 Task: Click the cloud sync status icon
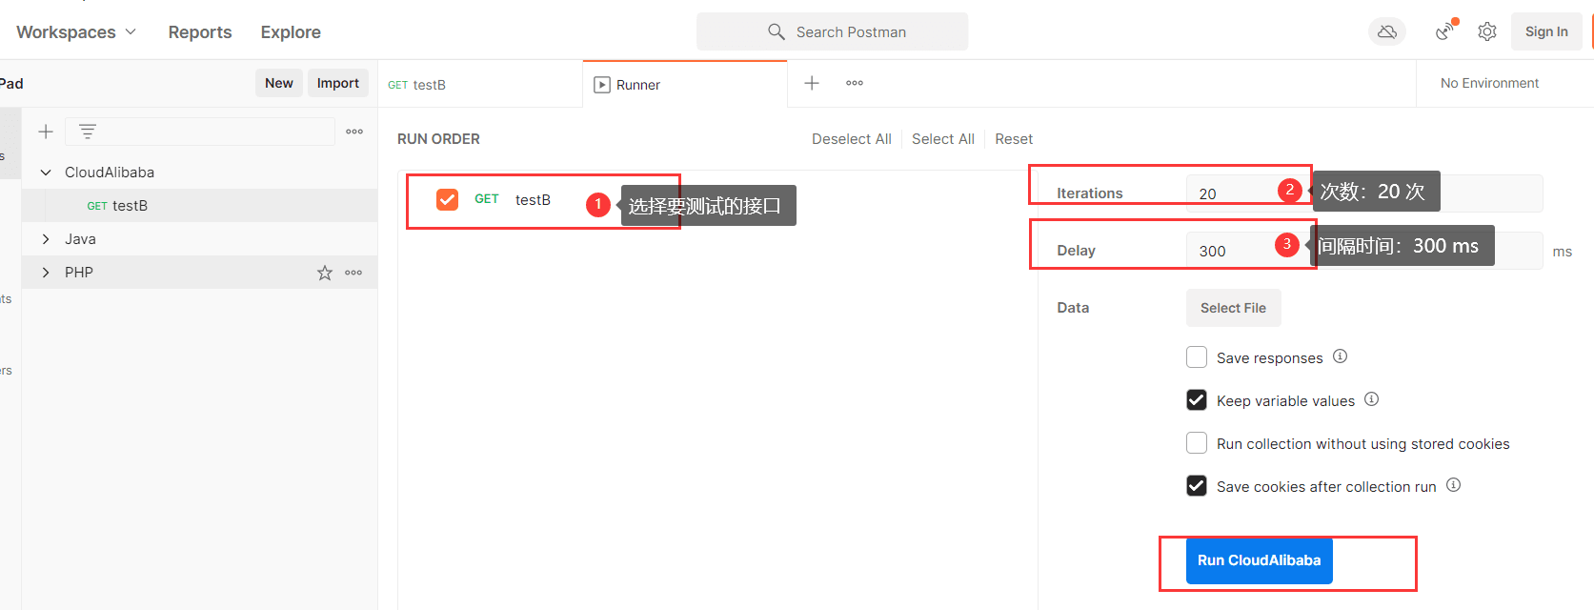1386,31
